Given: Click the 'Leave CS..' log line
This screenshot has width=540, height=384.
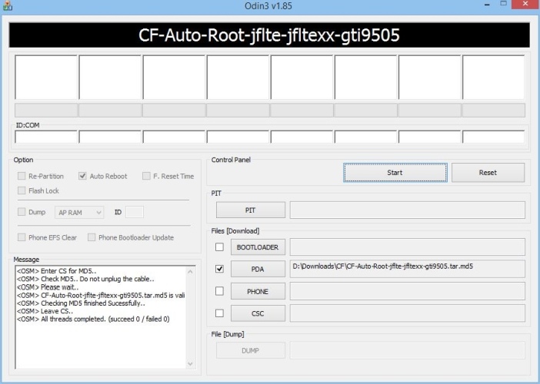Looking at the screenshot, I should [45, 311].
